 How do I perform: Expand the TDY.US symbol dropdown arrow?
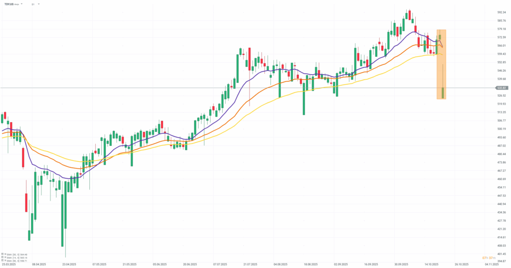[x=21, y=4]
